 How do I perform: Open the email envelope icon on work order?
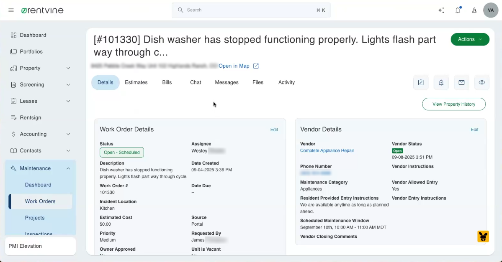coord(461,82)
